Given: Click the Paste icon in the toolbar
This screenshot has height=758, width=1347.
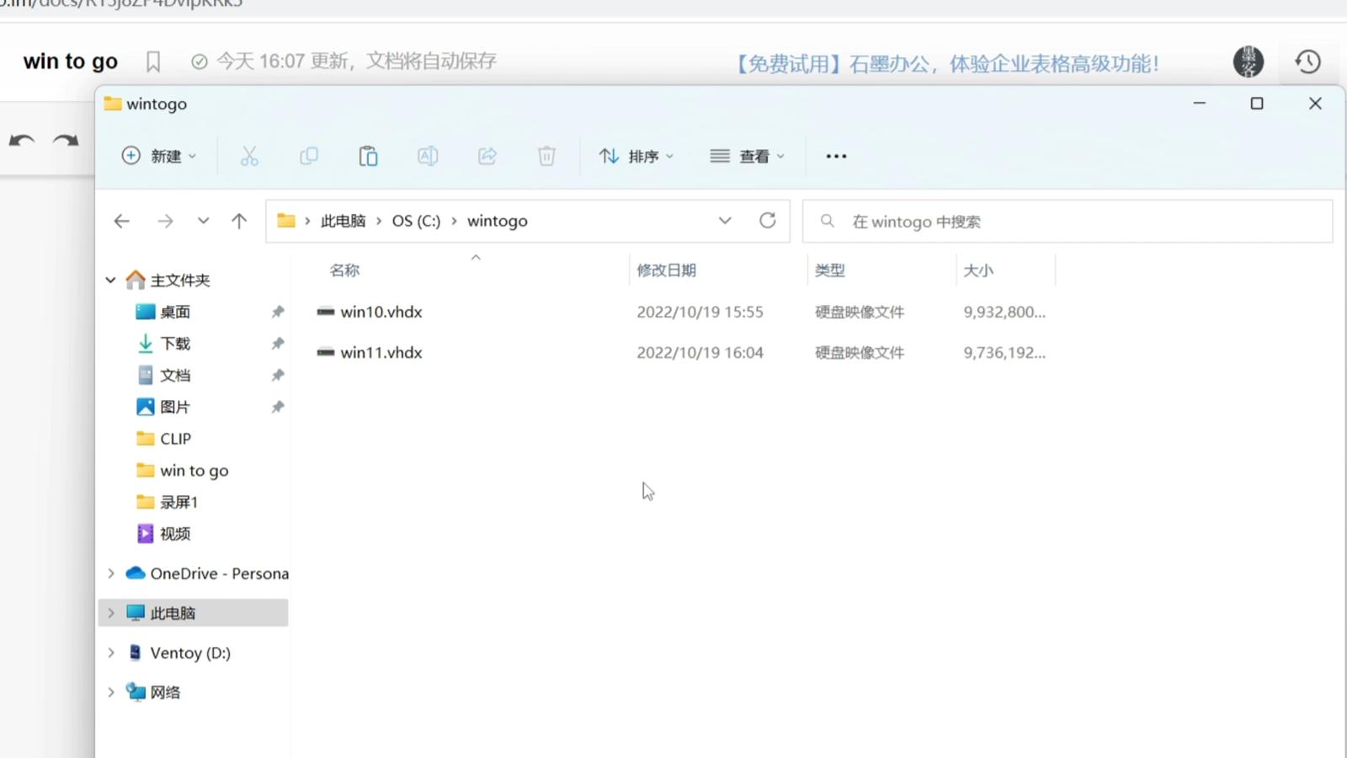Looking at the screenshot, I should coord(368,156).
